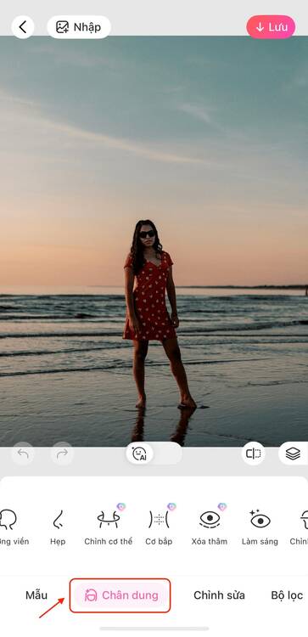Save the image with Lưu button
Viewport: 308px width, 637px height.
pos(271,27)
